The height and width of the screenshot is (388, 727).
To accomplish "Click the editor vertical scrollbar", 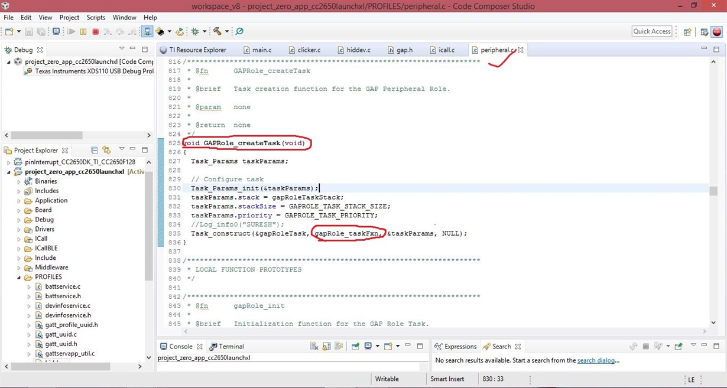I will point(713,191).
